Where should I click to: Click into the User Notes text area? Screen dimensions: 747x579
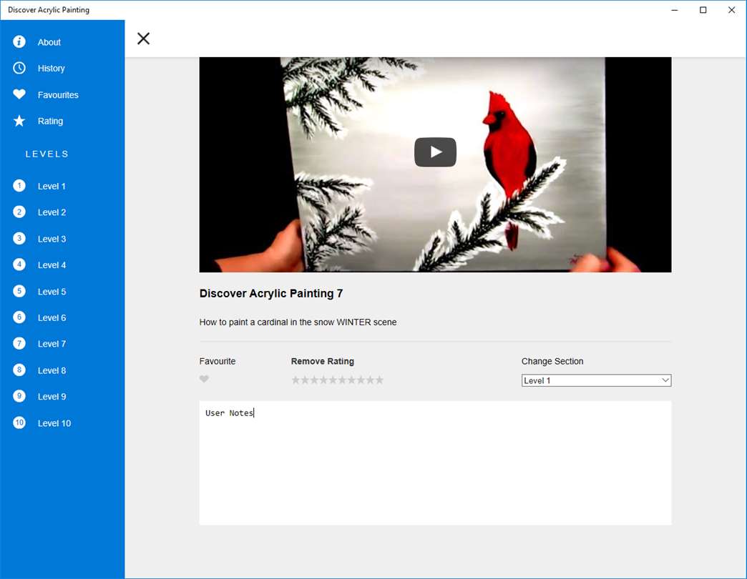pos(435,463)
